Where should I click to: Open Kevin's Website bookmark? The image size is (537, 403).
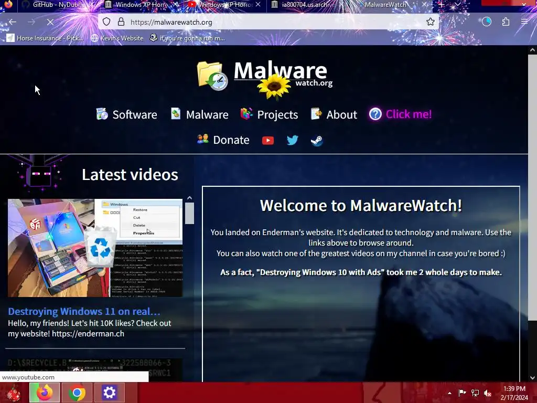117,38
